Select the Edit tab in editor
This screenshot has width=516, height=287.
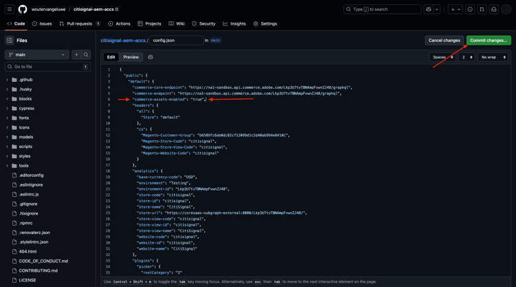(x=111, y=57)
